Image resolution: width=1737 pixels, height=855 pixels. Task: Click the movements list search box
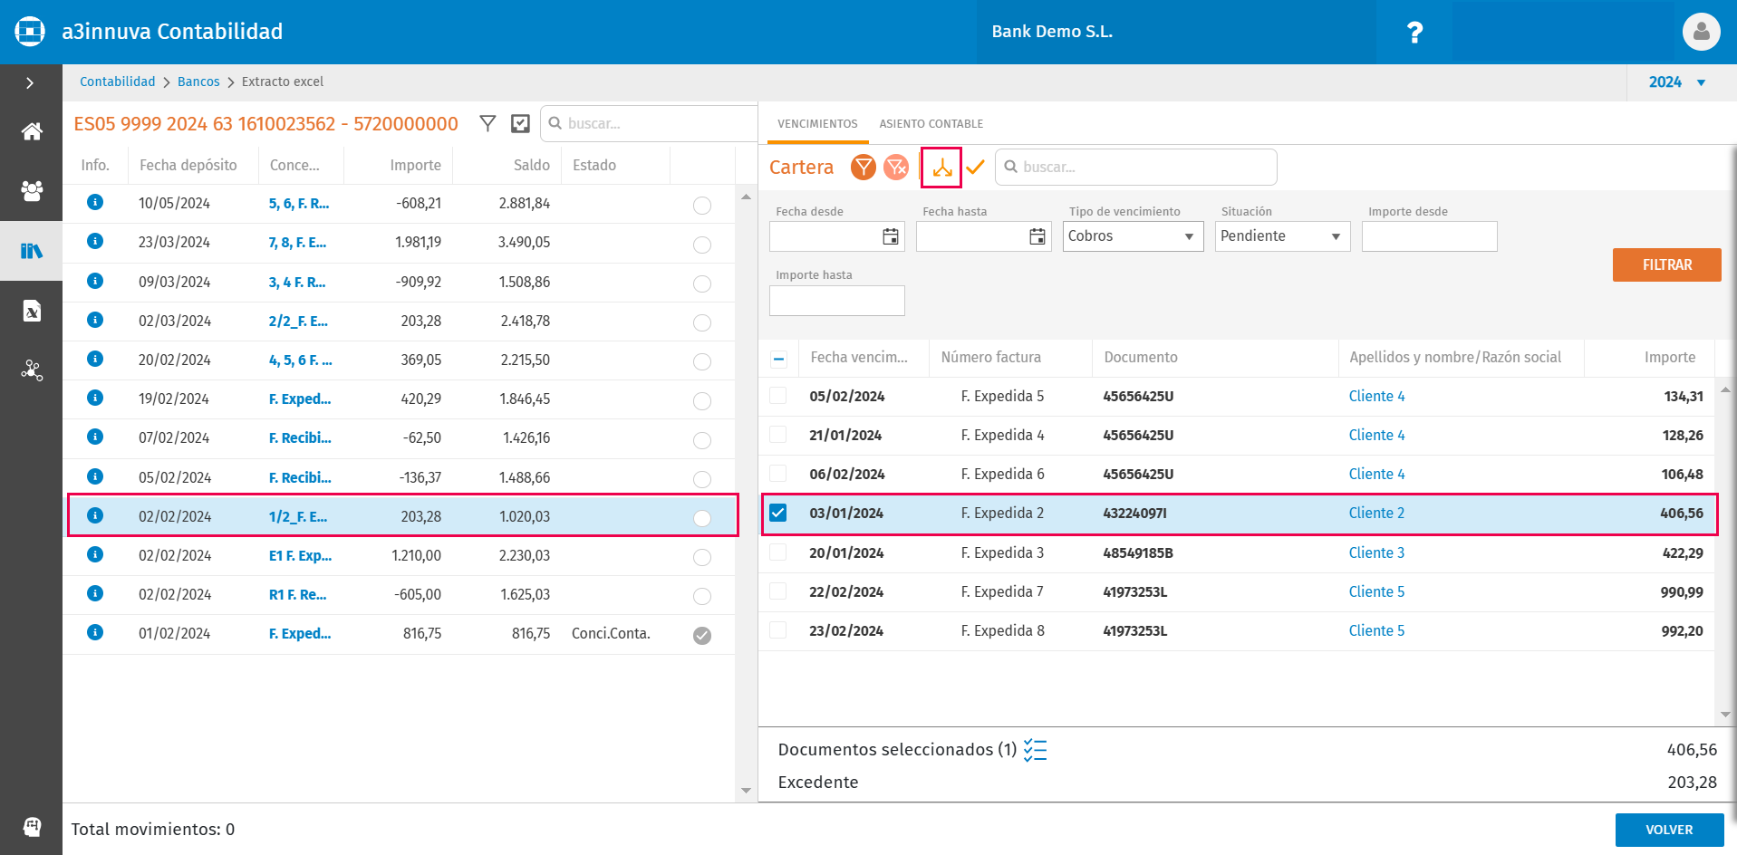point(649,124)
